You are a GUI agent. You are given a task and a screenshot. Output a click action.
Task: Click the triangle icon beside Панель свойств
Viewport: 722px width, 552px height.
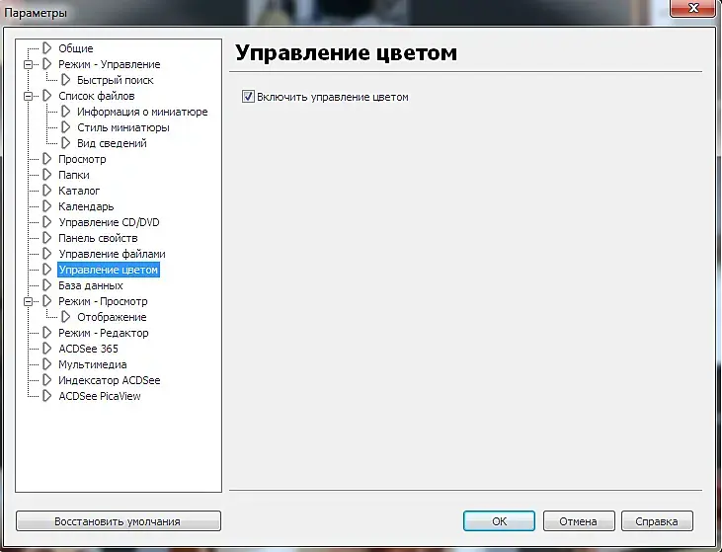click(x=47, y=238)
